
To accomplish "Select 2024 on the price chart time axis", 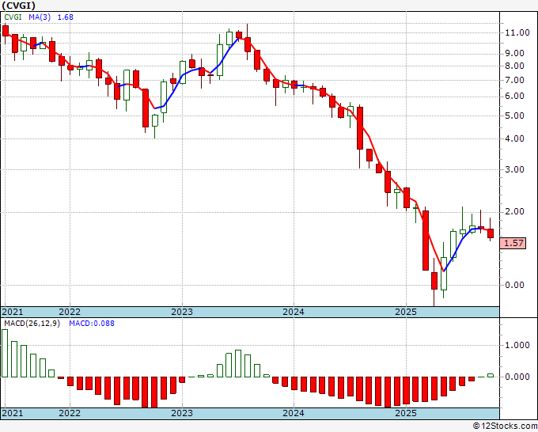I will tap(294, 312).
